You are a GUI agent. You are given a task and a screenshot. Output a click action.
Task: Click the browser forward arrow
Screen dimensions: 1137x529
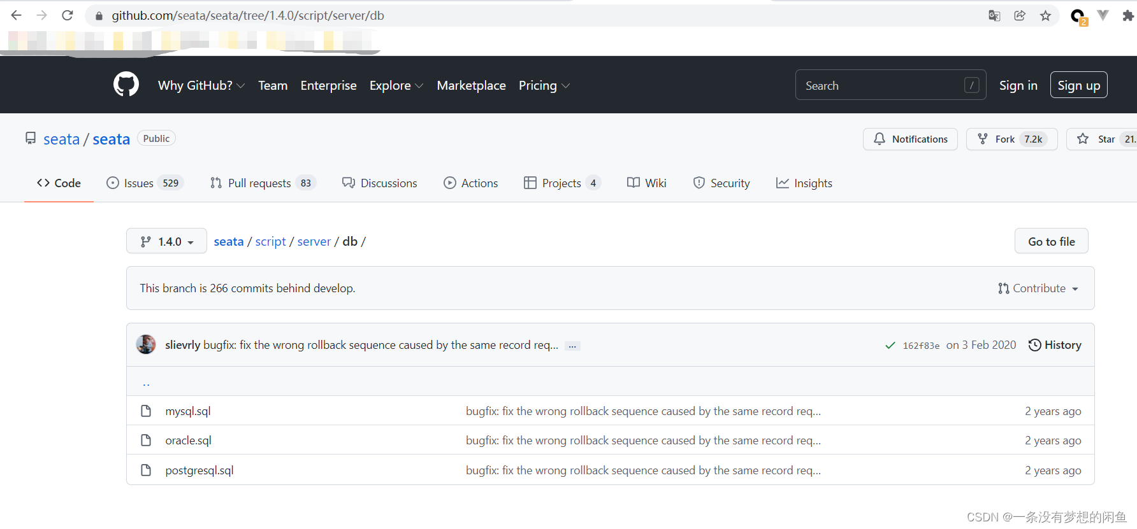tap(42, 15)
